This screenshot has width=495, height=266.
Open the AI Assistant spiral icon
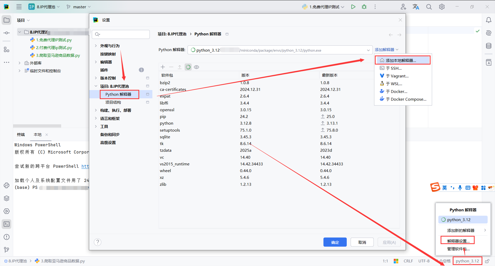(488, 33)
